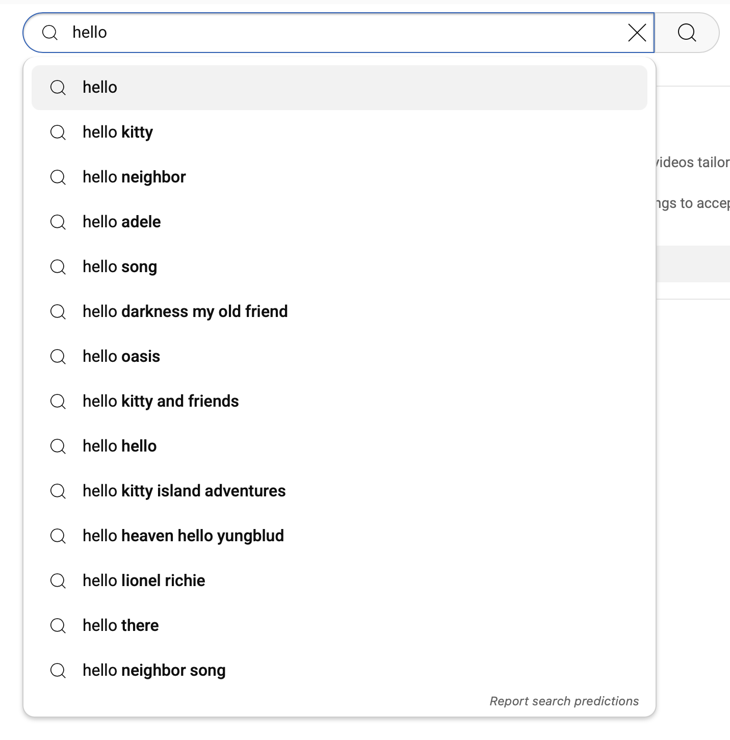
Task: Click the clear search X icon
Action: (637, 33)
